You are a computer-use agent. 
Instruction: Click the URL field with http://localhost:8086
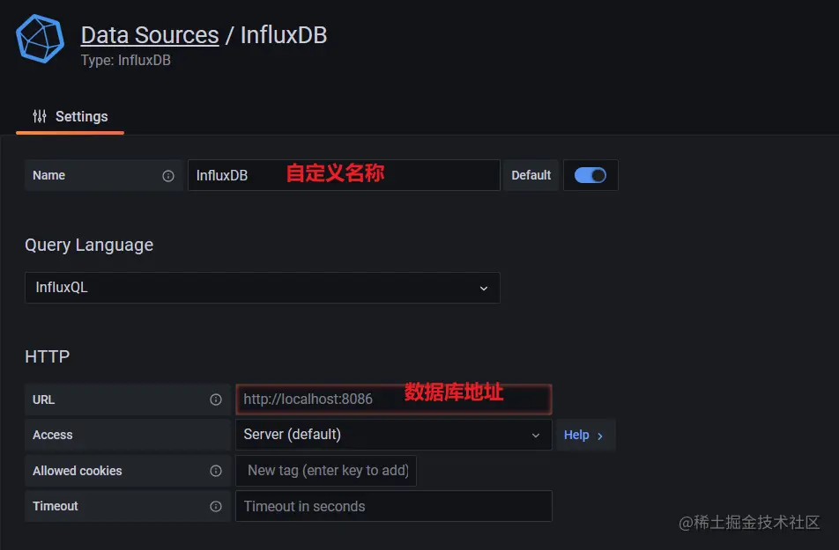(x=393, y=400)
